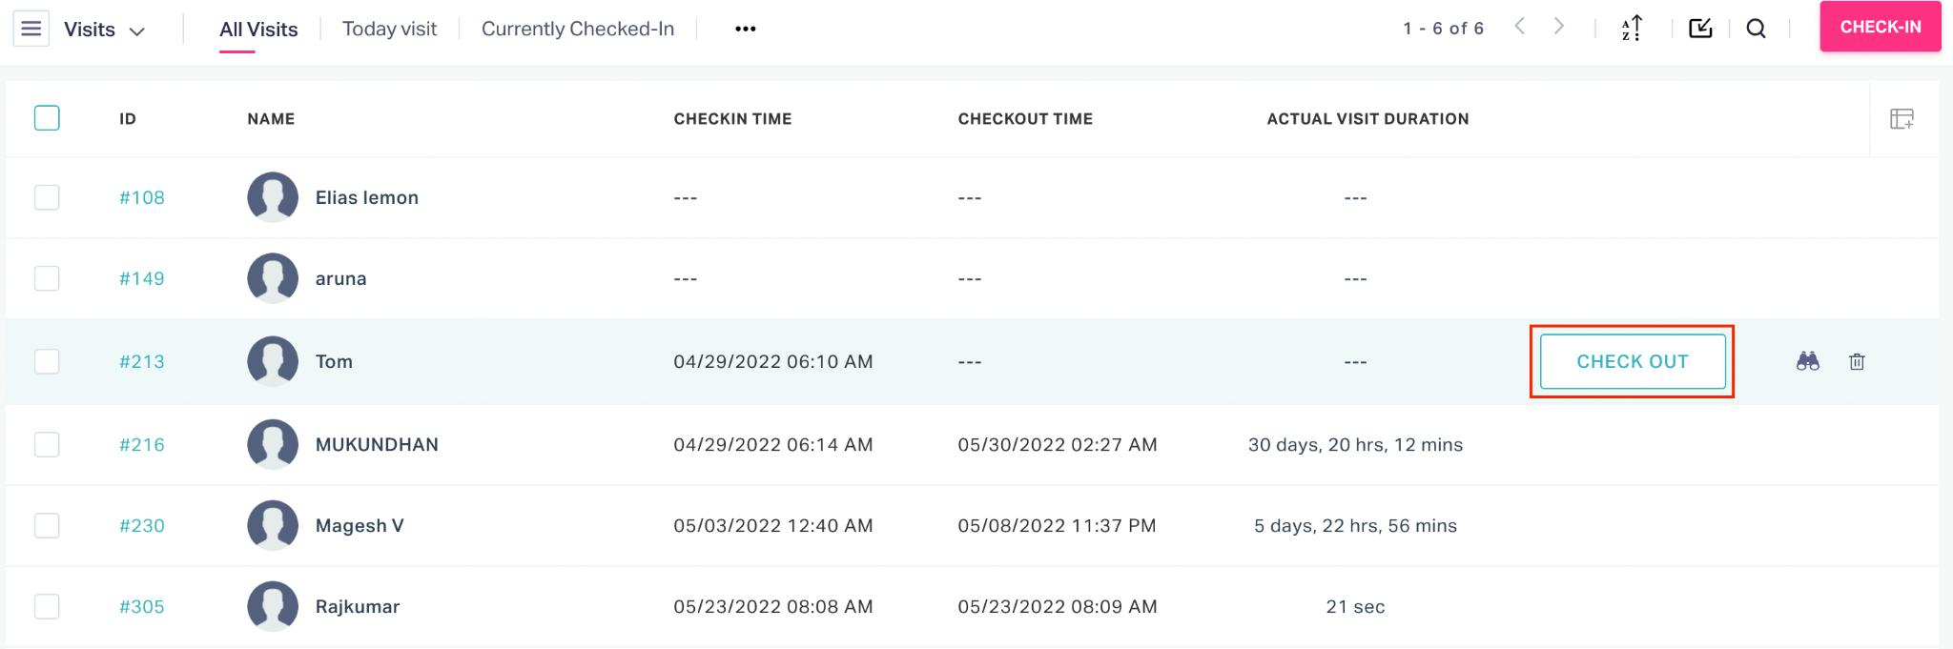Open visit ID #108
This screenshot has height=649, width=1953.
tap(142, 197)
